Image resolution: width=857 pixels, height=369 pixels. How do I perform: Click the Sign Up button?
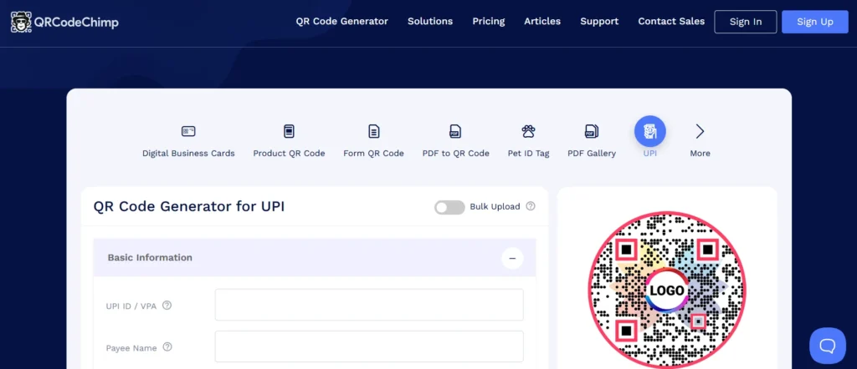(x=814, y=22)
